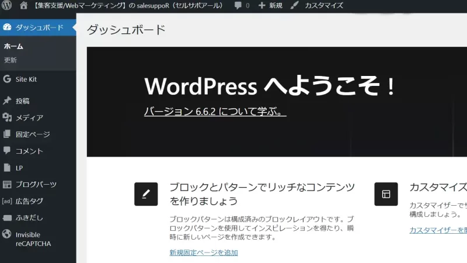Click the Site Kit Google icon

[x=7, y=79]
